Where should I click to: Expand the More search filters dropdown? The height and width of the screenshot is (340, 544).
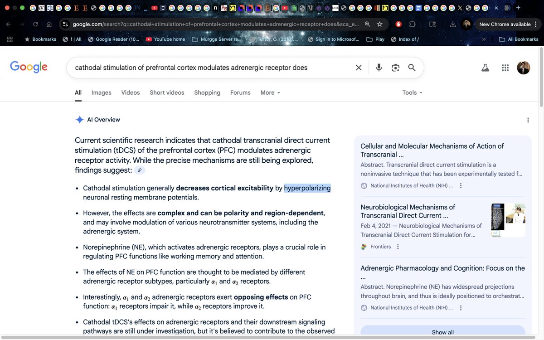(x=271, y=92)
